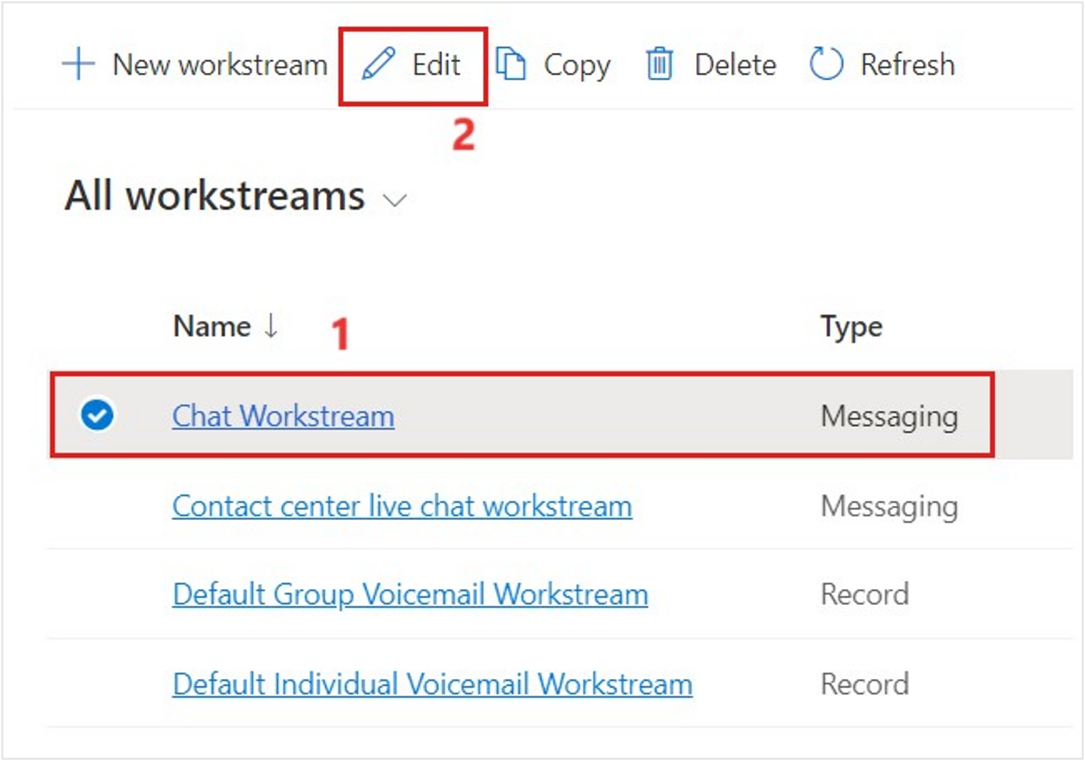Click the Edit command text
This screenshot has height=761, width=1085.
pyautogui.click(x=436, y=65)
